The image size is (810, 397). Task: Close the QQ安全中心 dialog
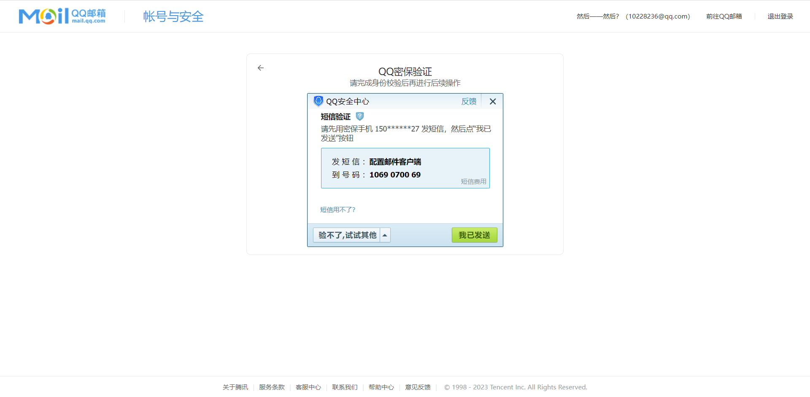pos(492,101)
